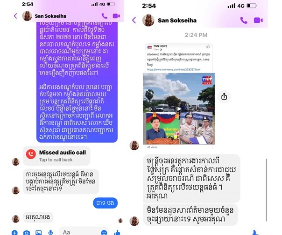Record a voice message with microphone
This screenshot has width=282, height=235.
point(50,233)
